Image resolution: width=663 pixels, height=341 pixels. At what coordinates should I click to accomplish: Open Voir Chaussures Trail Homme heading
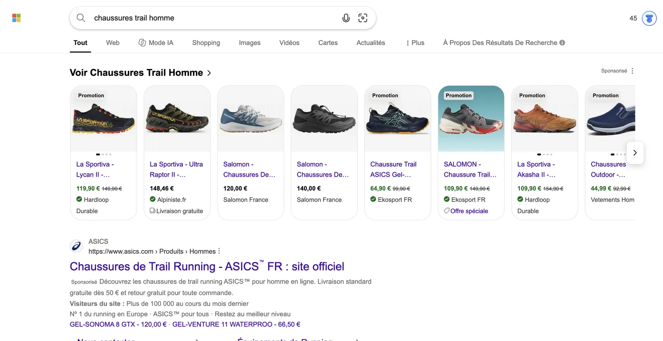140,72
